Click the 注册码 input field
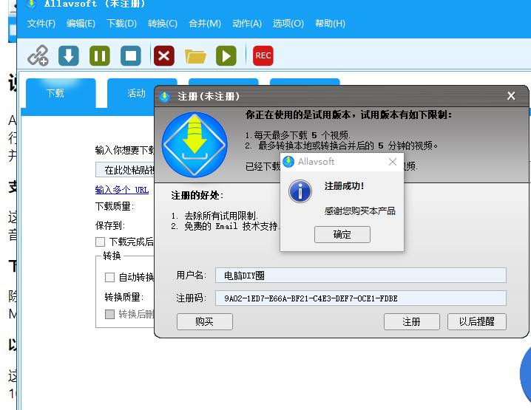This screenshot has width=531, height=410. click(x=360, y=298)
